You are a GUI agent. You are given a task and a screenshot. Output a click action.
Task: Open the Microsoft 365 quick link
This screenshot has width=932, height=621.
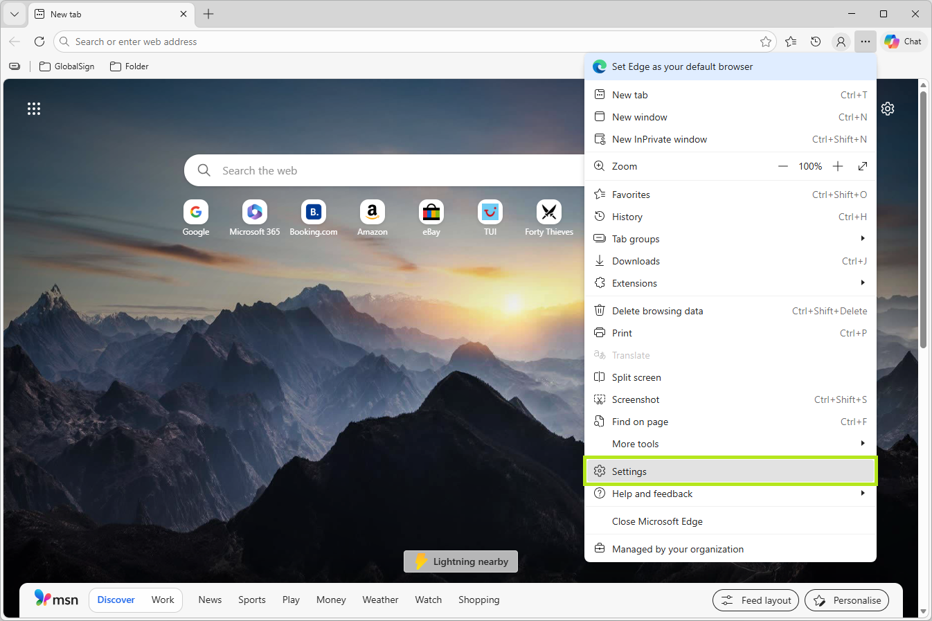(255, 219)
